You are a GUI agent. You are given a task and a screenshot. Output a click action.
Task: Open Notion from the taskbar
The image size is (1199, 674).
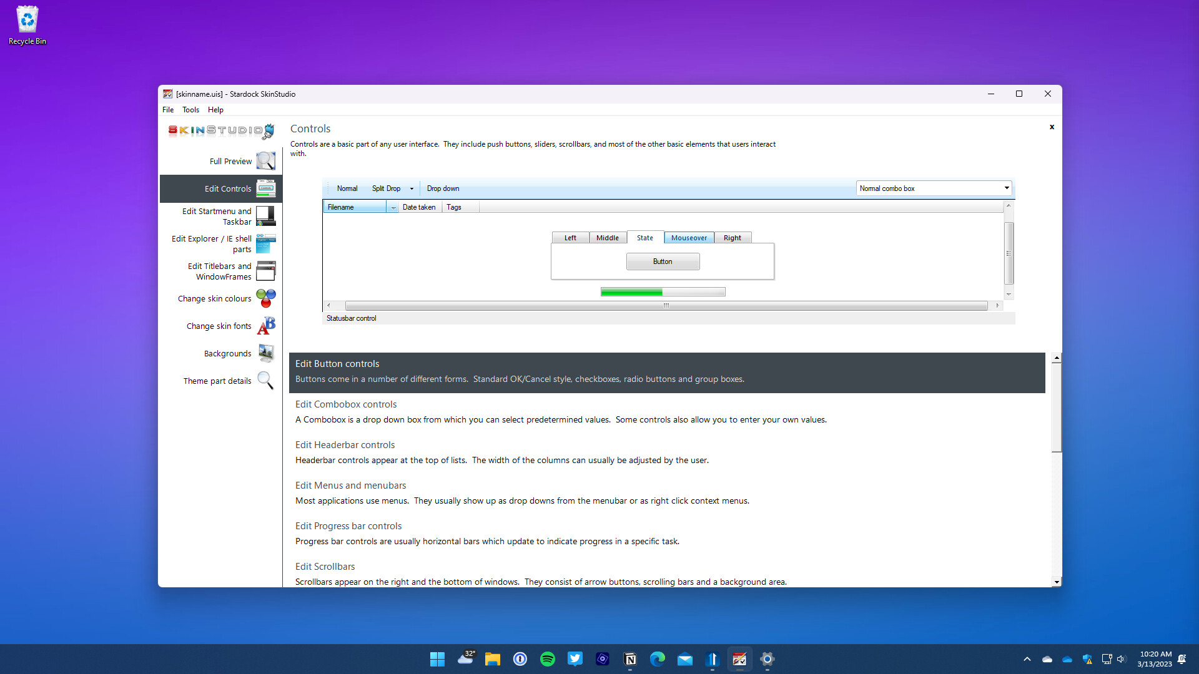(x=630, y=658)
